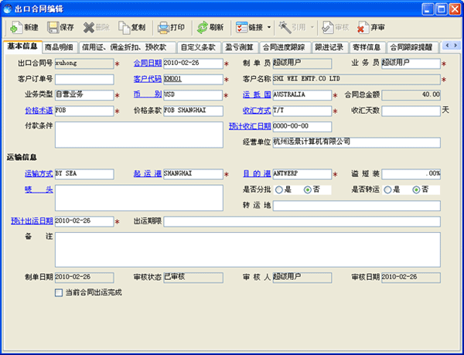Screen dimensions: 464x355
Task: Click the 客户代码 link
Action: (148, 79)
